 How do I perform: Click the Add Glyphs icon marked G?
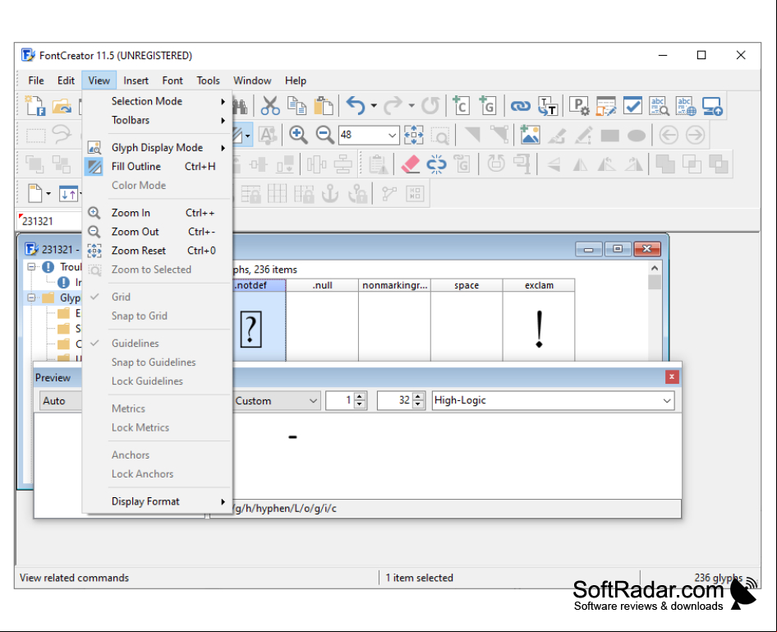pyautogui.click(x=488, y=105)
